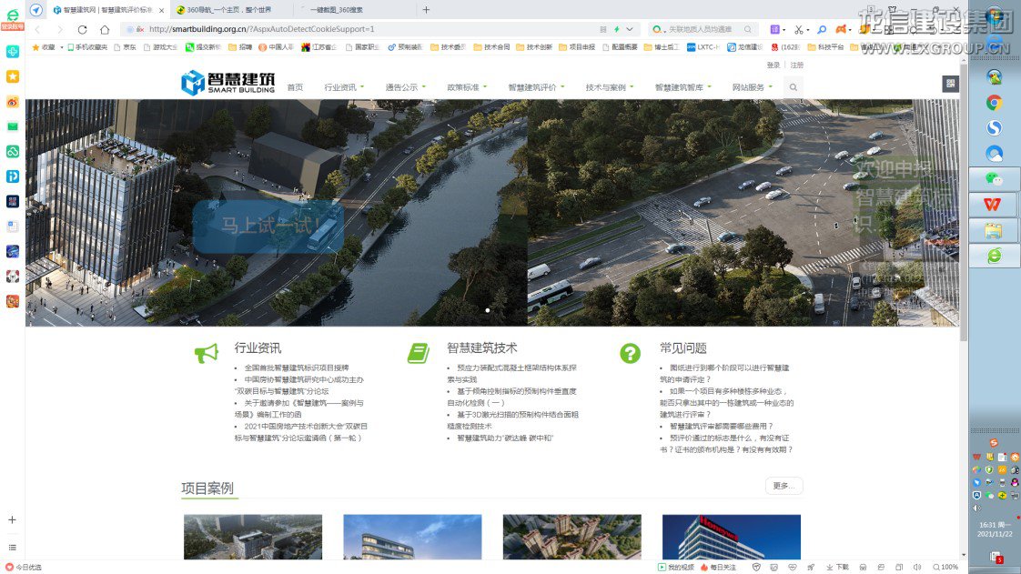Viewport: 1021px width, 574px height.
Task: Adjust the 100% page zoom control
Action: [945, 567]
